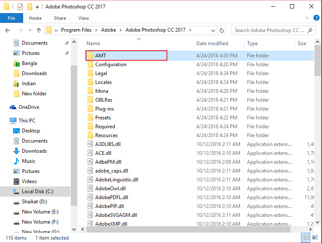Open the View ribbon tab
The height and width of the screenshot is (243, 322).
click(x=83, y=18)
